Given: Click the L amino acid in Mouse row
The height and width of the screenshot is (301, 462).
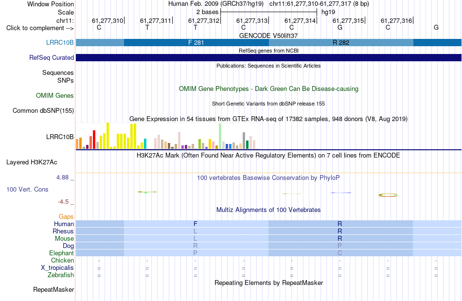Looking at the screenshot, I should [x=195, y=239].
